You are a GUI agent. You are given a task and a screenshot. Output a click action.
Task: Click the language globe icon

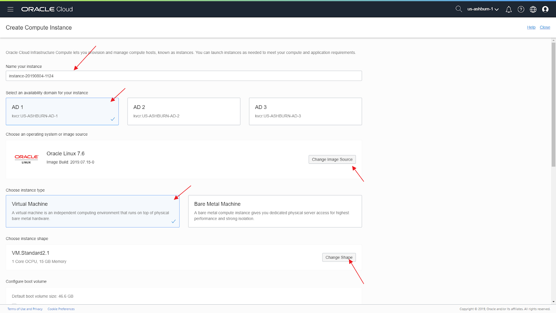pos(533,9)
